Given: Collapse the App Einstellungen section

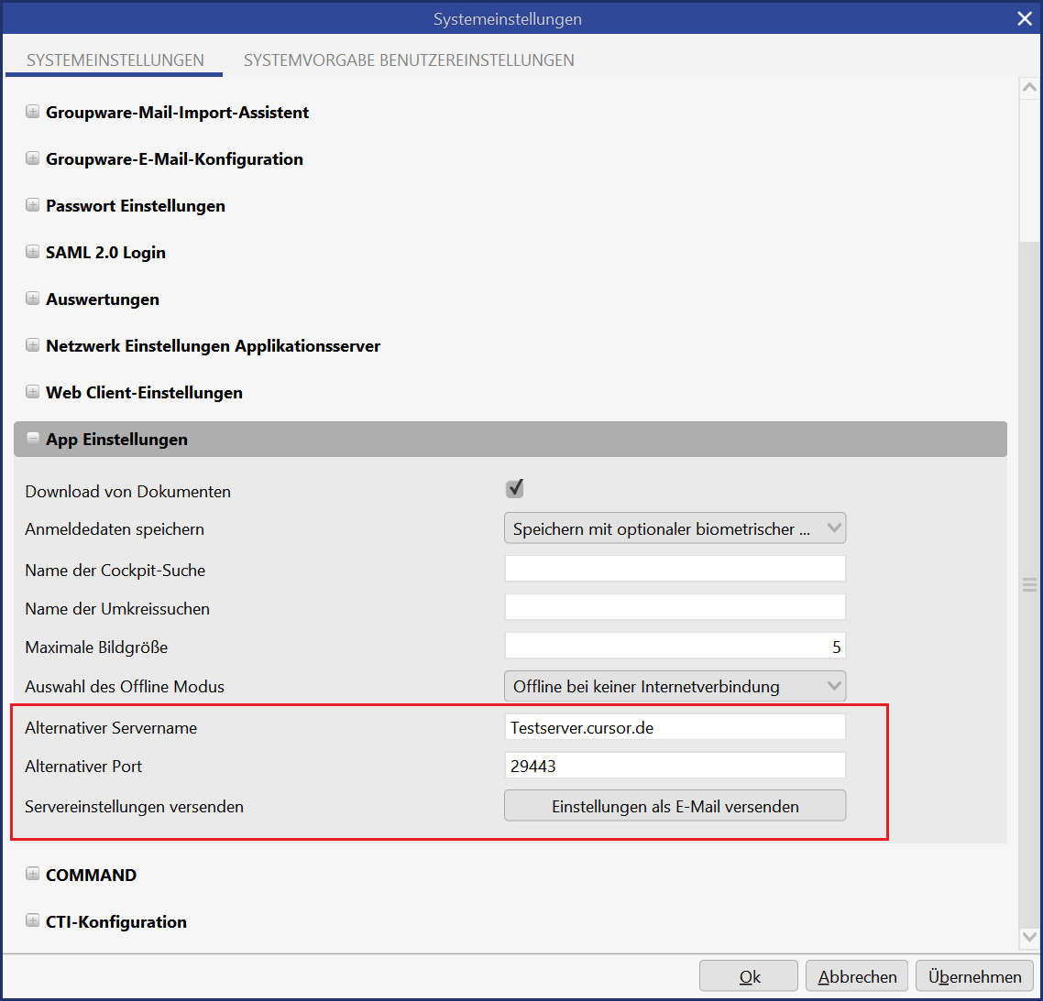Looking at the screenshot, I should 33,440.
